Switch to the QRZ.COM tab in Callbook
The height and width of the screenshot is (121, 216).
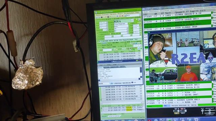(107, 68)
